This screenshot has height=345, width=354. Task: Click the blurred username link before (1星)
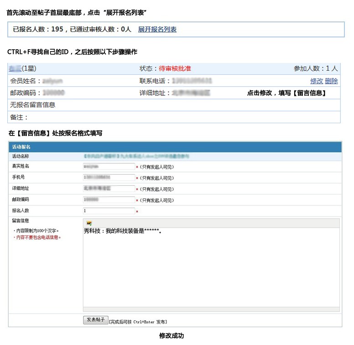coord(15,69)
